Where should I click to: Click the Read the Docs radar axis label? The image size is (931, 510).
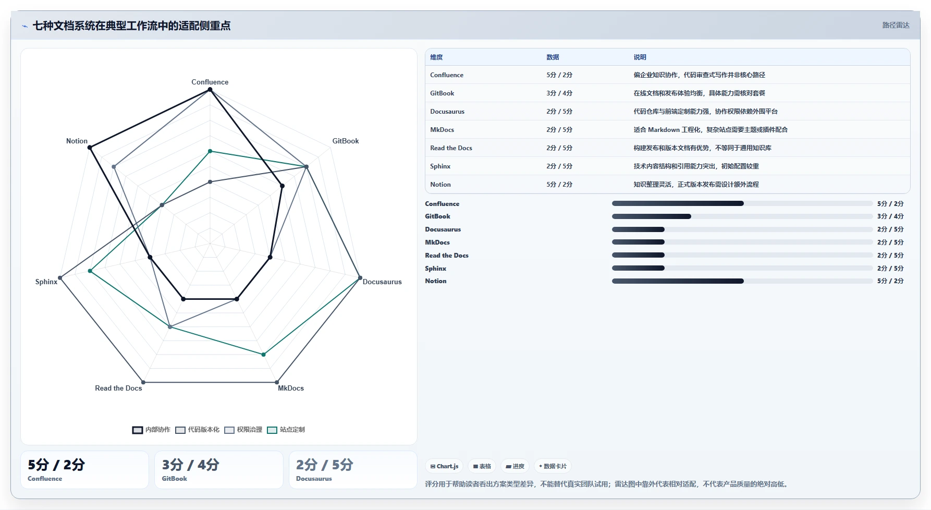[118, 388]
